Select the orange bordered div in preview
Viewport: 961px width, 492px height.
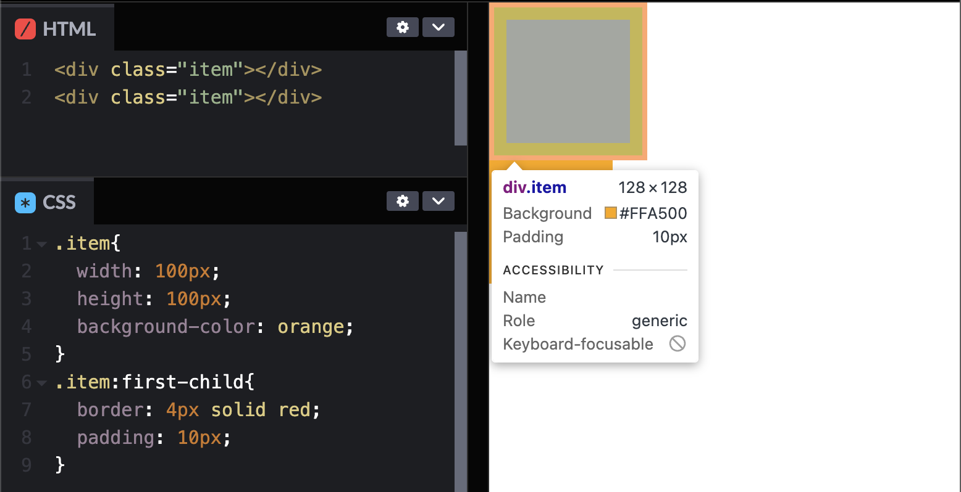[x=567, y=80]
